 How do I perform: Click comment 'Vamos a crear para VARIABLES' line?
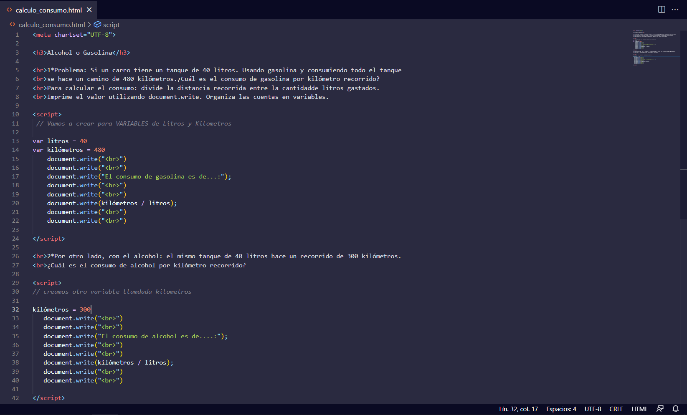click(134, 123)
